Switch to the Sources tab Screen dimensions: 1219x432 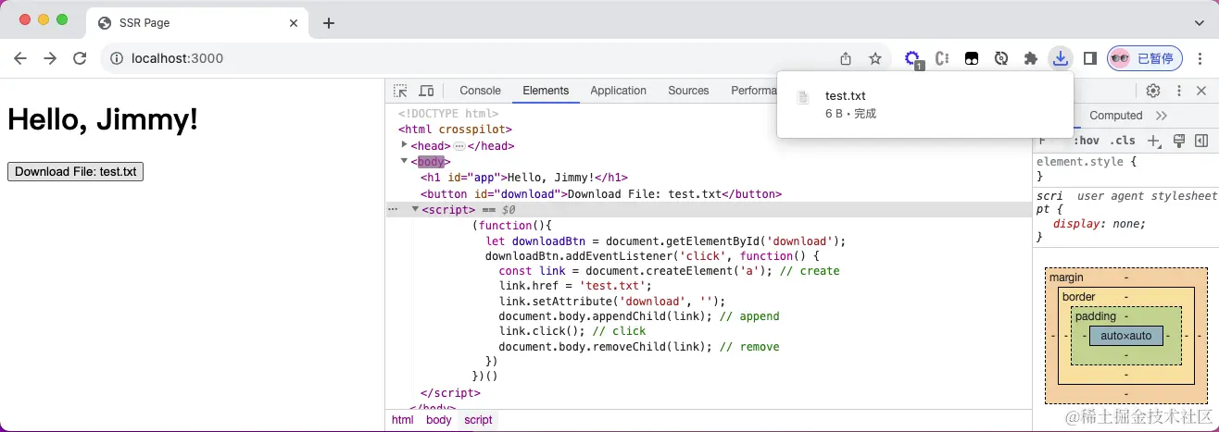pos(688,91)
